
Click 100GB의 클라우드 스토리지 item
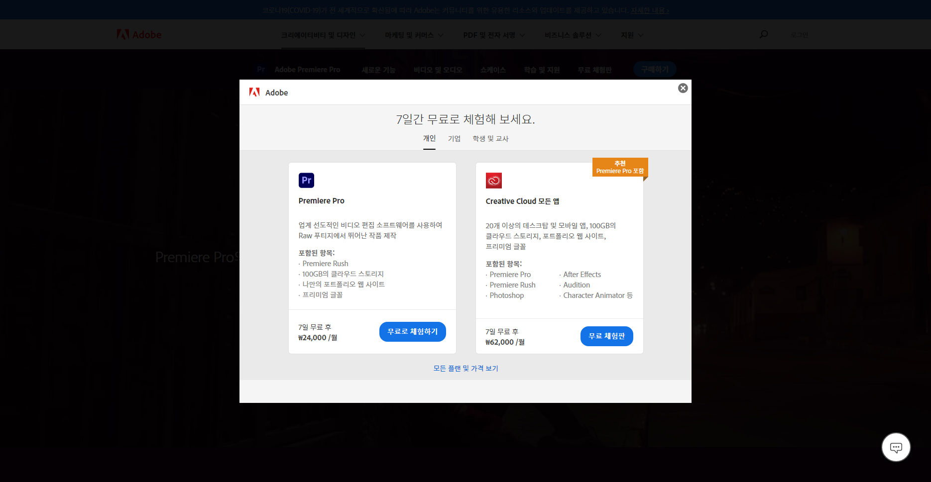tap(343, 274)
